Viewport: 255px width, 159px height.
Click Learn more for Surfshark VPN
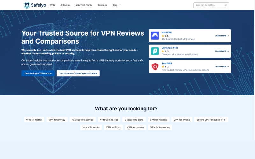(222, 51)
